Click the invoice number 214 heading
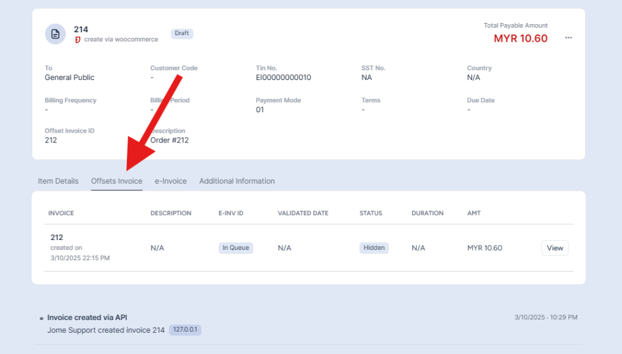 coord(81,29)
